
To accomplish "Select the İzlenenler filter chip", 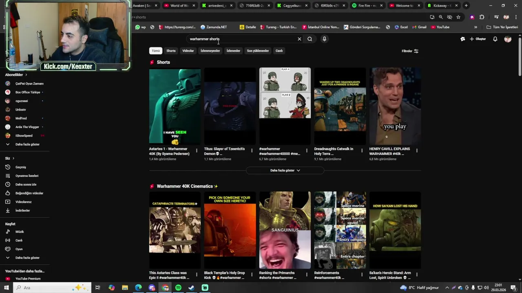I will pyautogui.click(x=233, y=51).
